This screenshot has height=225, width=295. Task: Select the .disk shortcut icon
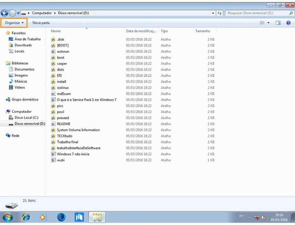point(53,39)
